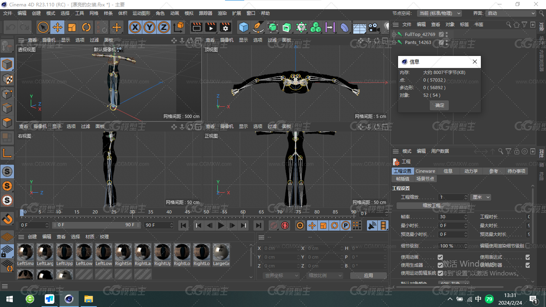Open the 缩放比例 dropdown
This screenshot has width=546, height=307.
click(x=325, y=275)
